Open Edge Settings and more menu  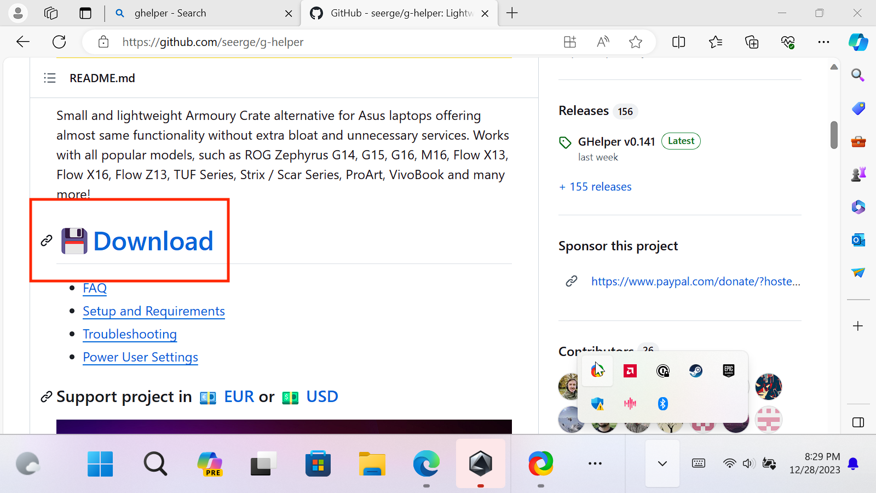(x=823, y=42)
